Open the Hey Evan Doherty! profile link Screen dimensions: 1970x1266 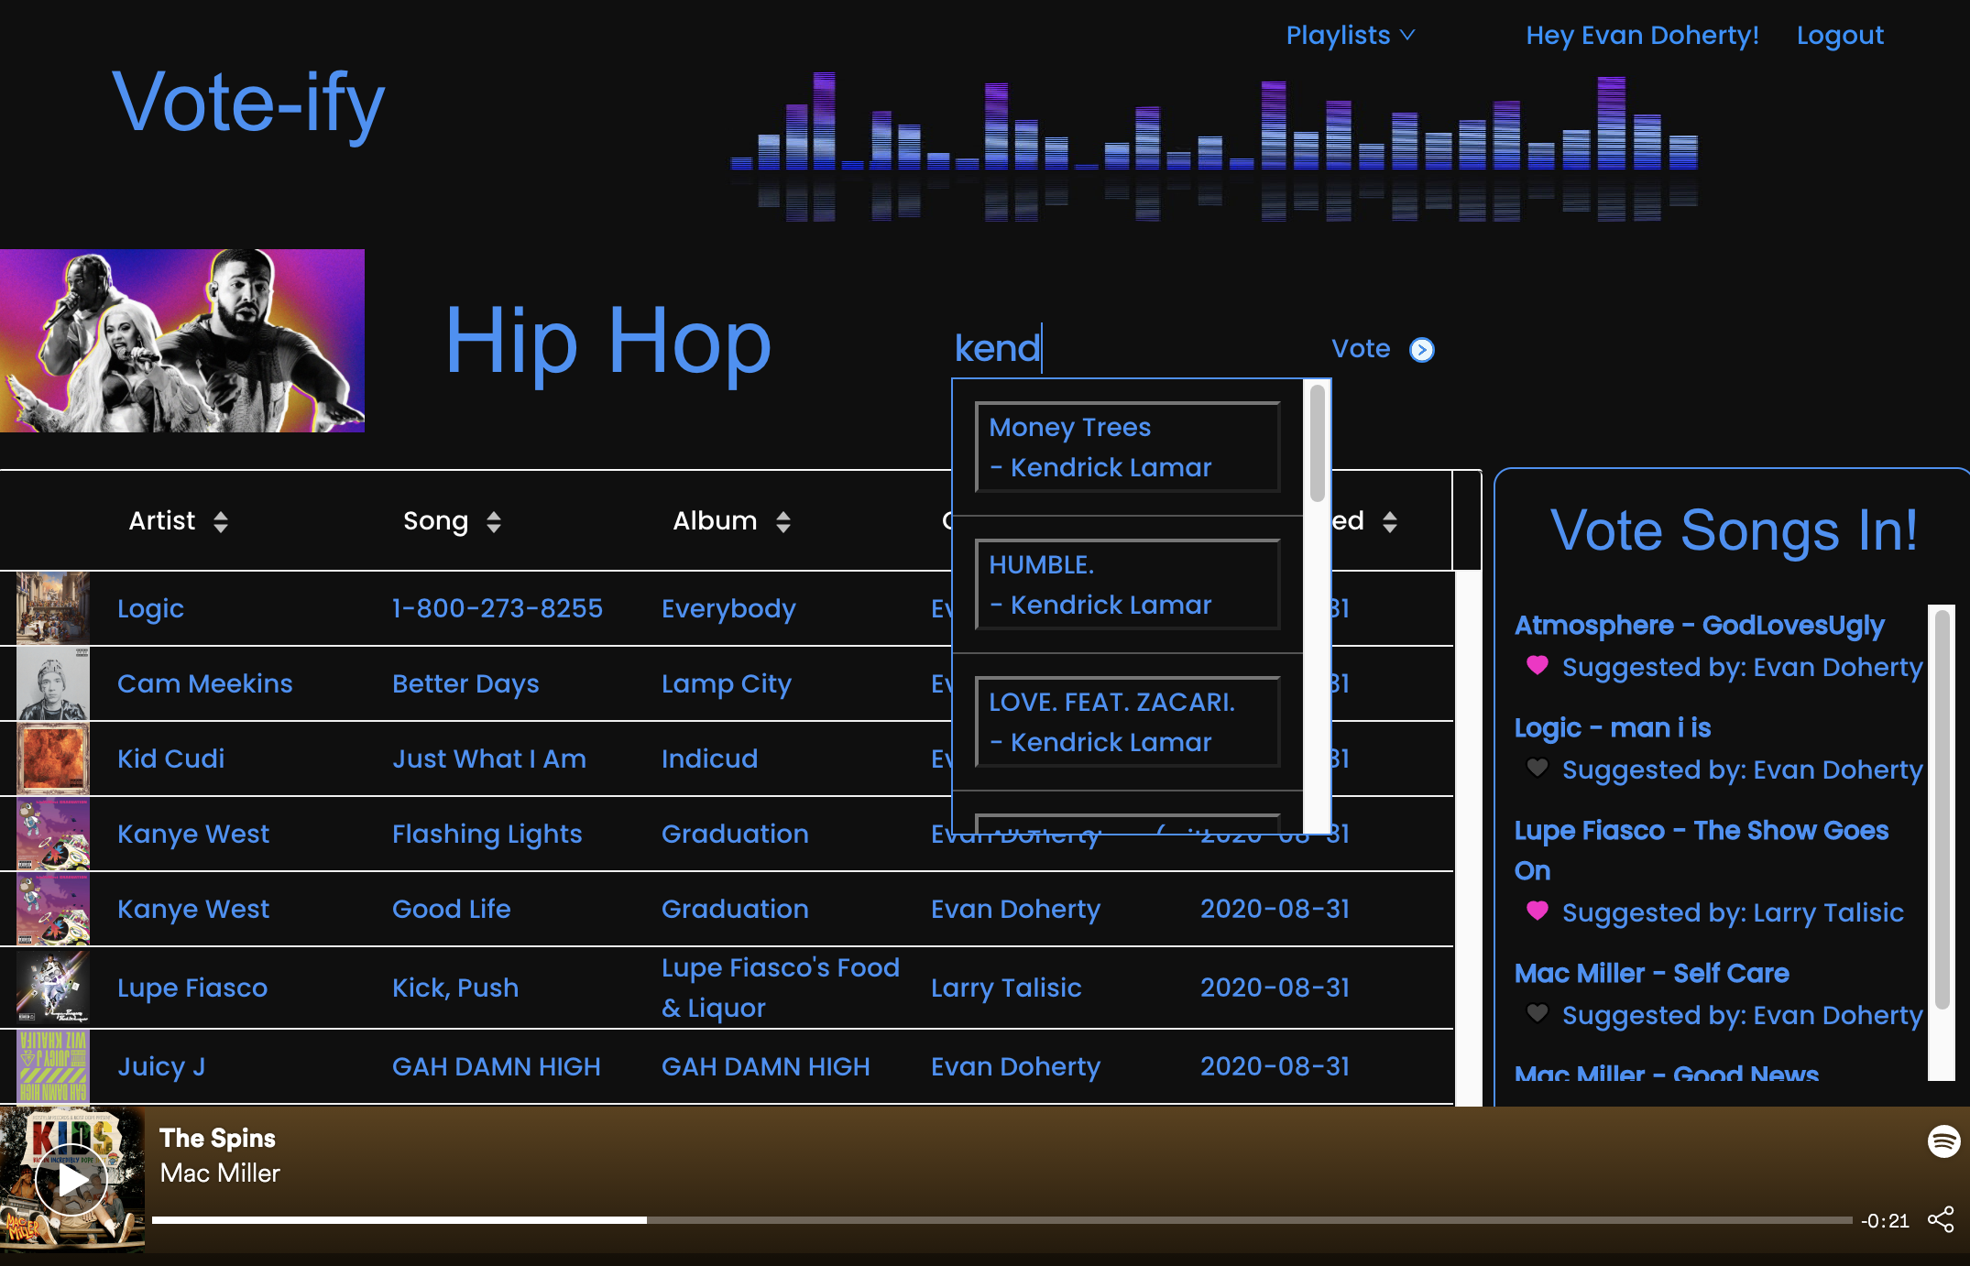1642,36
